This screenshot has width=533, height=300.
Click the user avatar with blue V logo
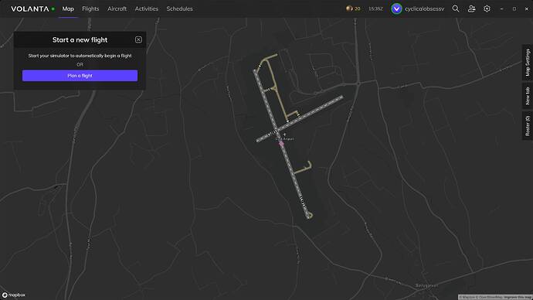(x=396, y=9)
